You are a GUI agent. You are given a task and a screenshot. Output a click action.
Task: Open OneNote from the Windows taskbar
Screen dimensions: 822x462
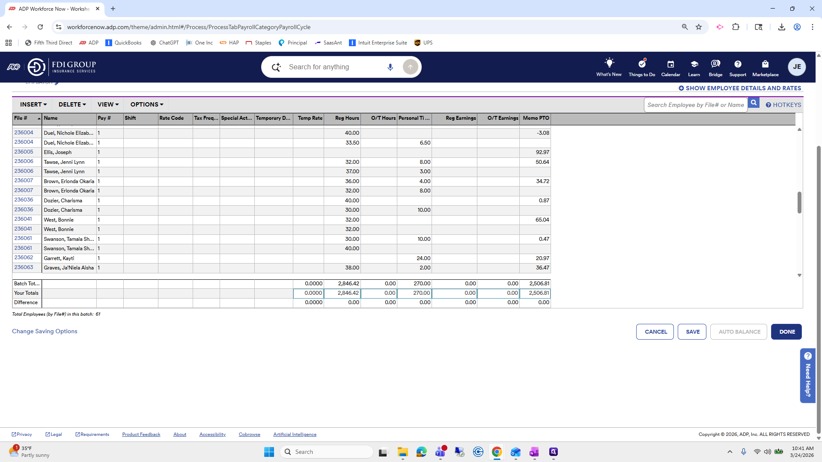[534, 452]
